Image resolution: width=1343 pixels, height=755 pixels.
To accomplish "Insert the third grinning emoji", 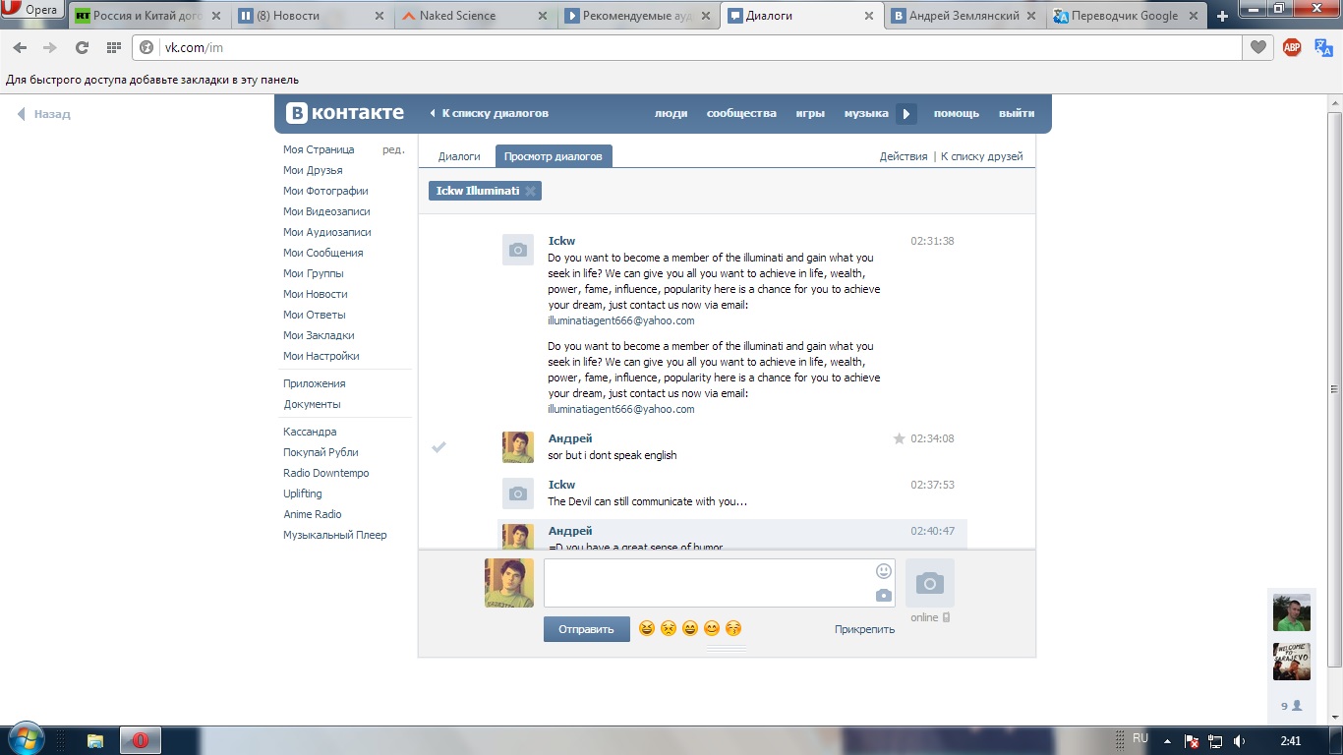I will [690, 628].
